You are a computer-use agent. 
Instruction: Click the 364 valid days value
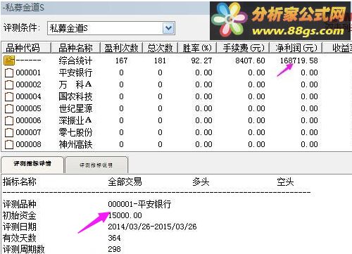coord(114,238)
